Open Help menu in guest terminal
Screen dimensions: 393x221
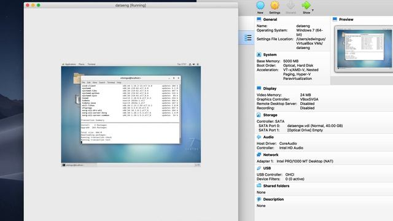pos(119,82)
